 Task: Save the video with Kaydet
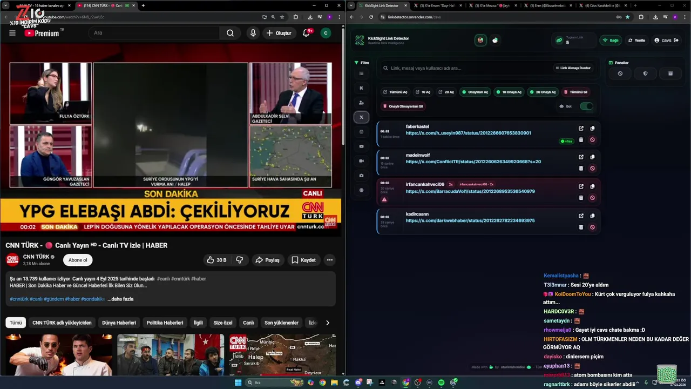pyautogui.click(x=303, y=260)
